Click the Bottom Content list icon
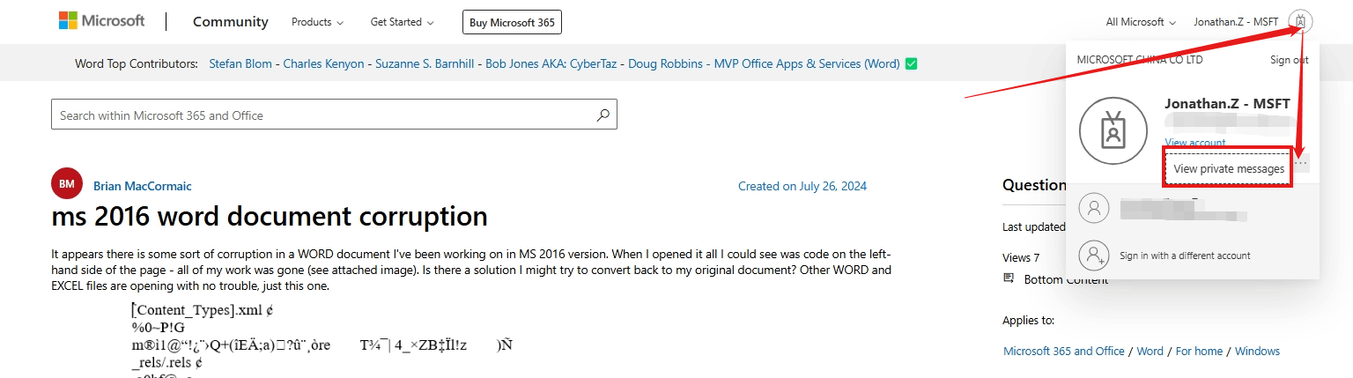Viewport: 1353px width, 378px height. [x=1009, y=278]
